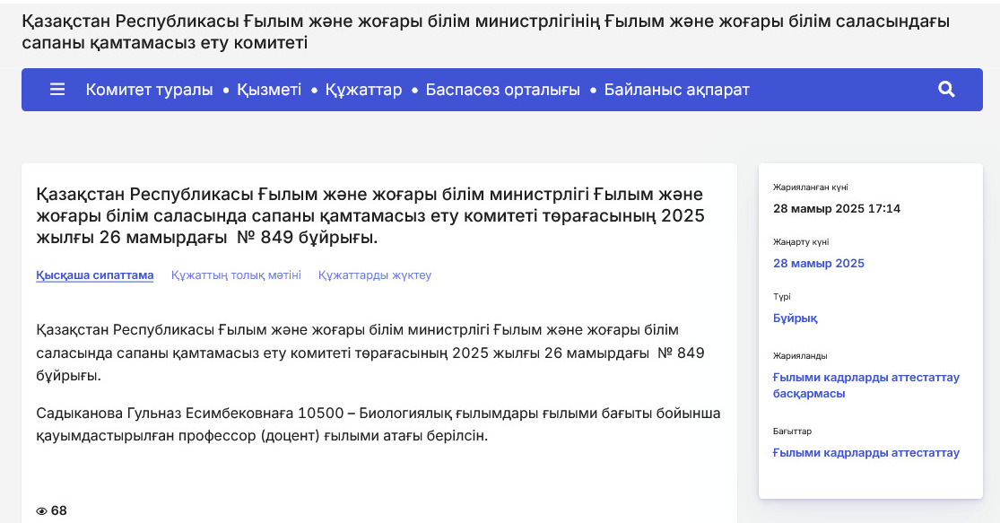Open Ғылыми кадрларды аттестаттау басқармасы link
The width and height of the screenshot is (1000, 523).
tap(865, 386)
